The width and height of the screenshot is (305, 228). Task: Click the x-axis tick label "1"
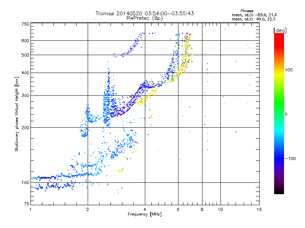click(x=30, y=209)
